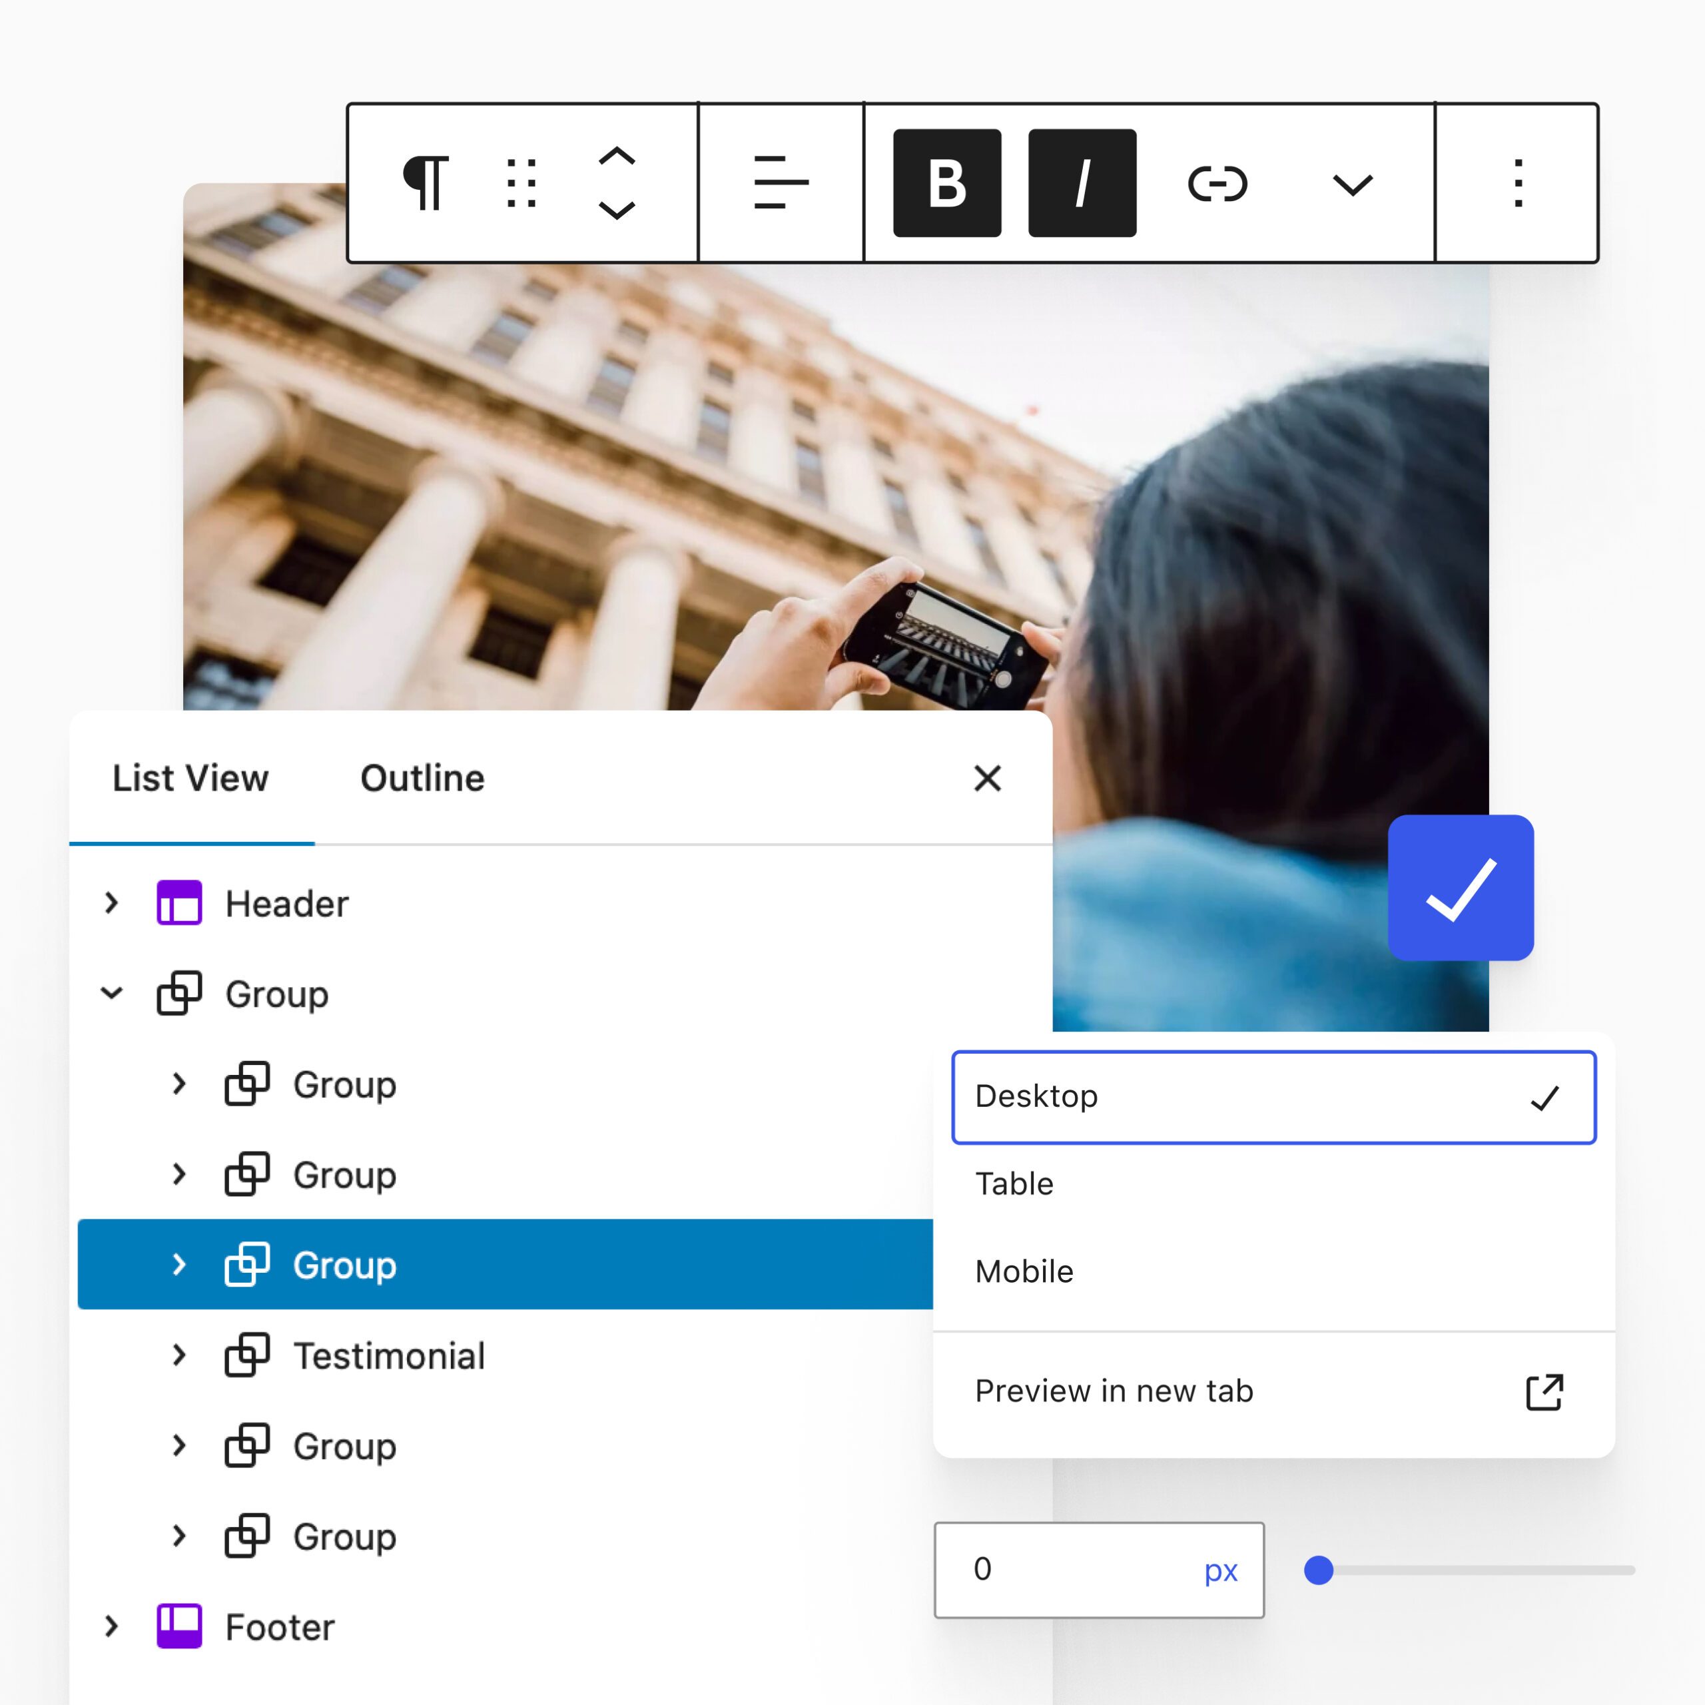Select the Footer row text
This screenshot has width=1705, height=1705.
280,1627
